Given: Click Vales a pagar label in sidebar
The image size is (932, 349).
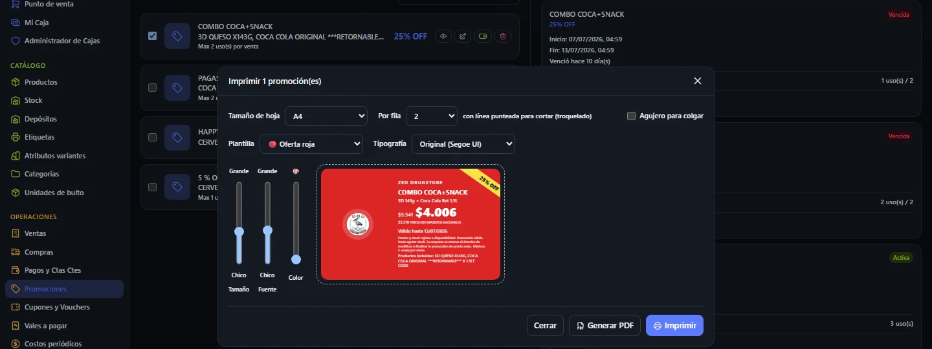Looking at the screenshot, I should pyautogui.click(x=46, y=326).
